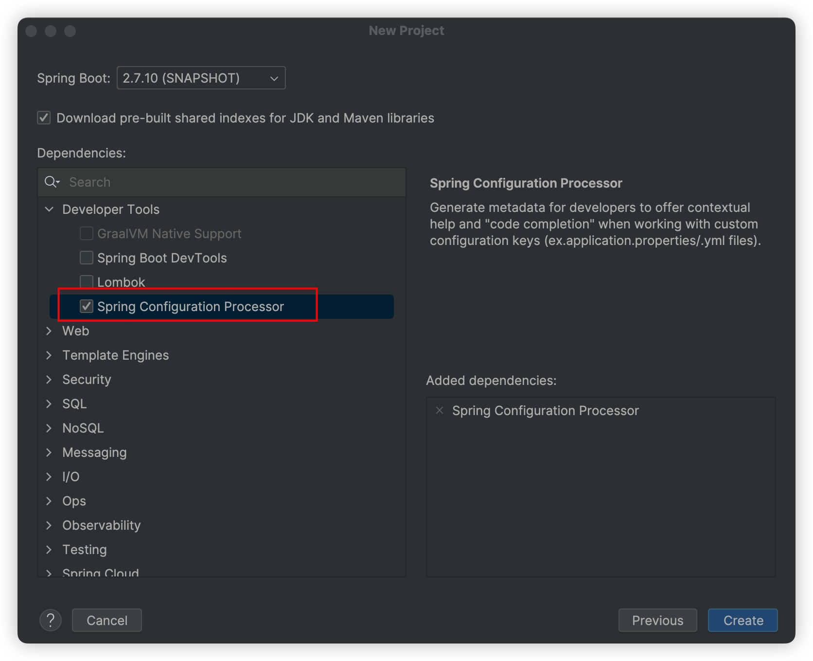Select the Messaging tree label
Screen dimensions: 813x661
coord(94,452)
